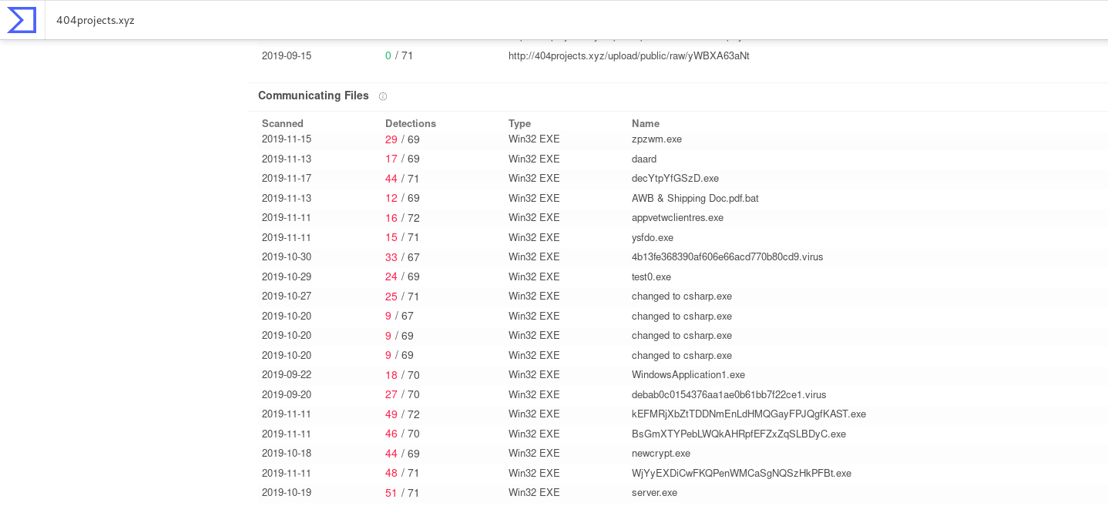Open the 4b13fe368390af606e66acd770b80cd9.virus entry
The height and width of the screenshot is (506, 1108).
pyautogui.click(x=727, y=257)
